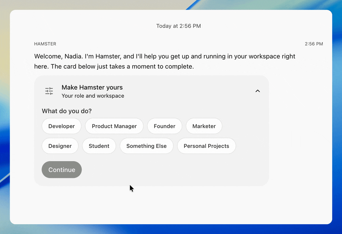Choose Product Manager as your role
This screenshot has width=342, height=234.
click(x=114, y=126)
